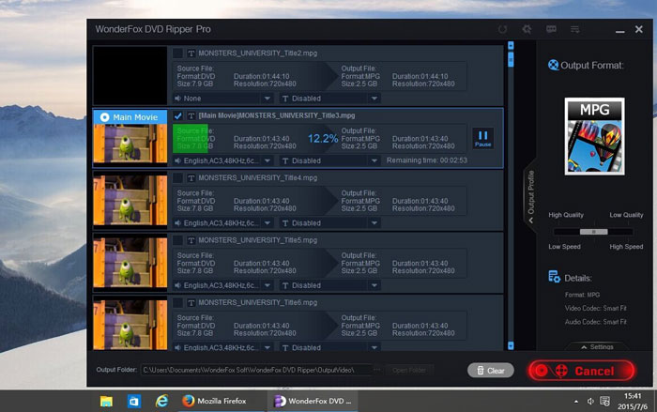Click the refresh icon in title bar

click(x=502, y=29)
